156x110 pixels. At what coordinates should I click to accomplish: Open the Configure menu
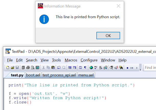click(89, 60)
